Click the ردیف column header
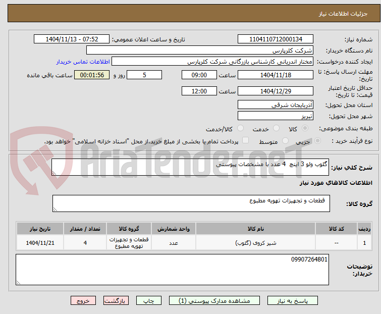This screenshot has height=314, width=381. (364, 229)
